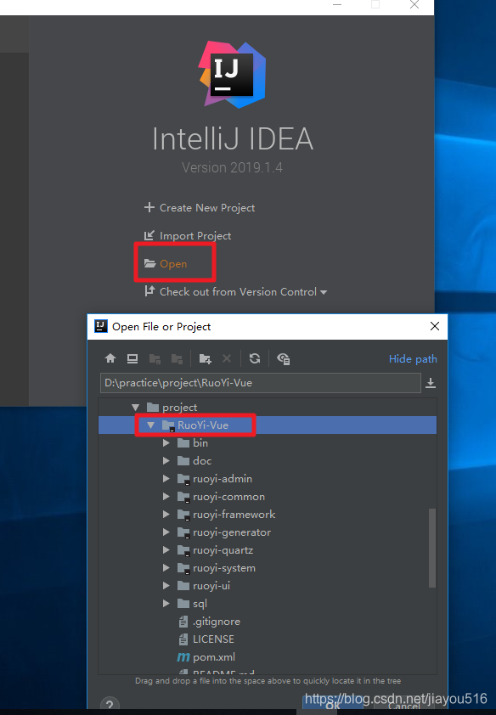Expand the ruoyi-generator module
The height and width of the screenshot is (715, 496).
(166, 532)
